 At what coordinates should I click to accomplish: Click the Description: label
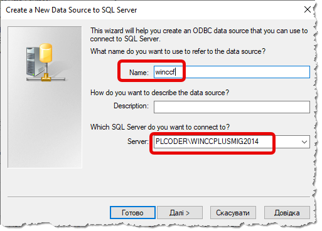tap(131, 106)
